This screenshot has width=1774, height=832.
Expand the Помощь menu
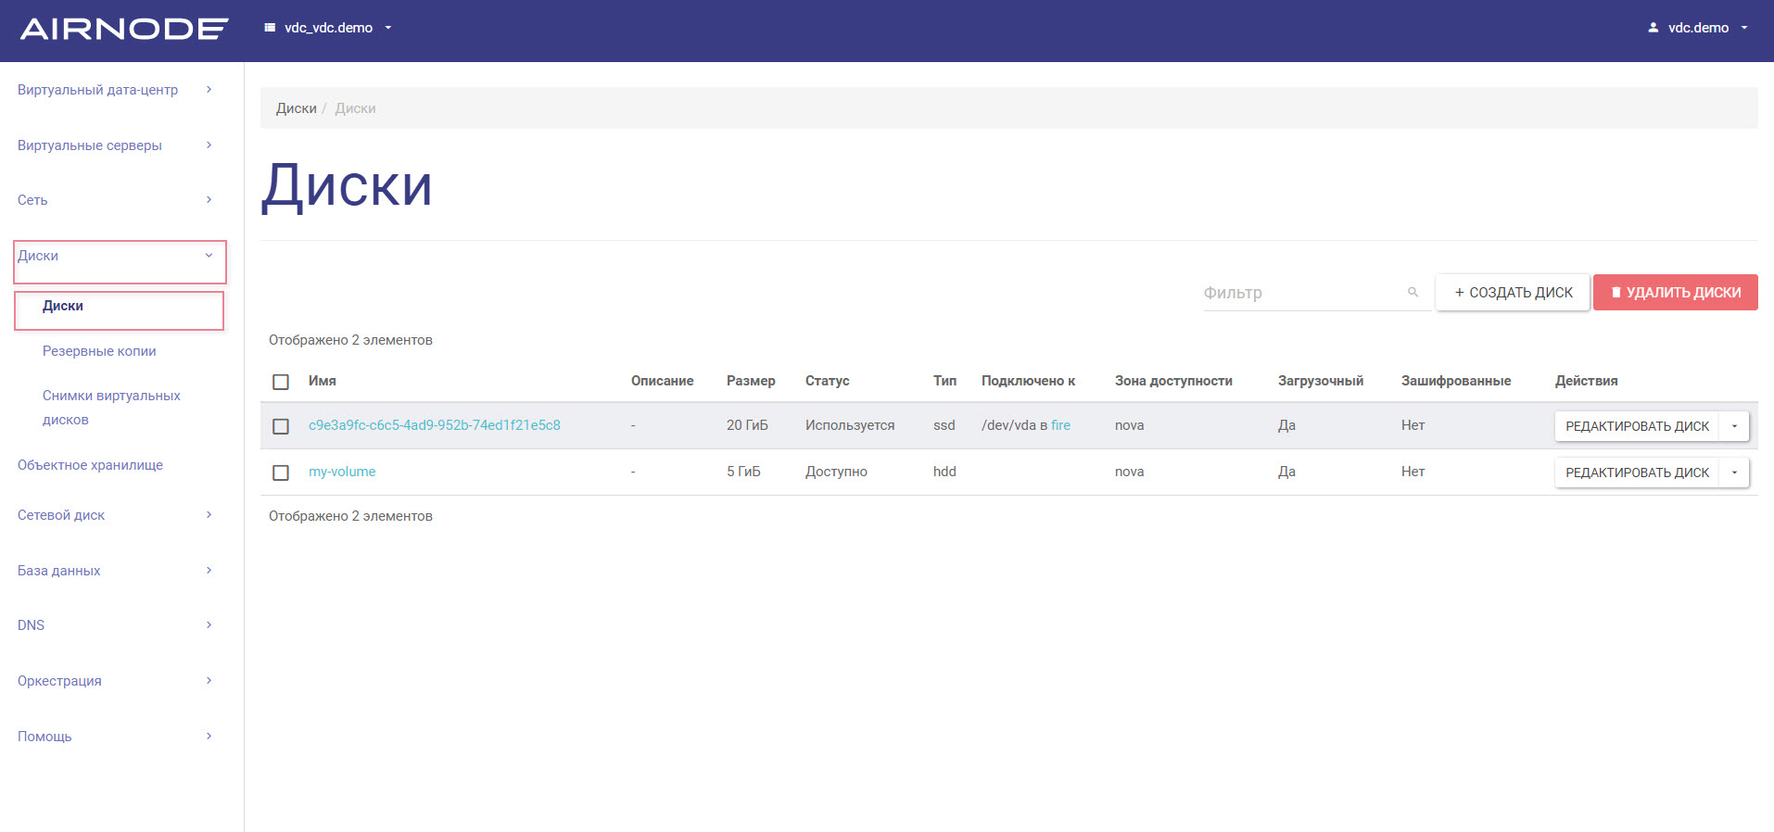click(116, 737)
